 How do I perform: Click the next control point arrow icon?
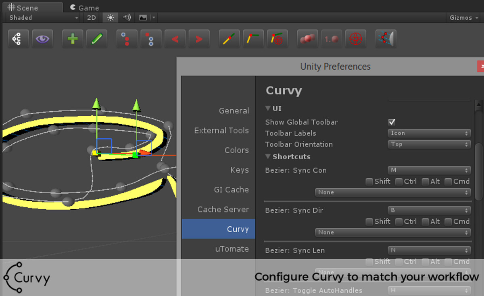tap(199, 39)
